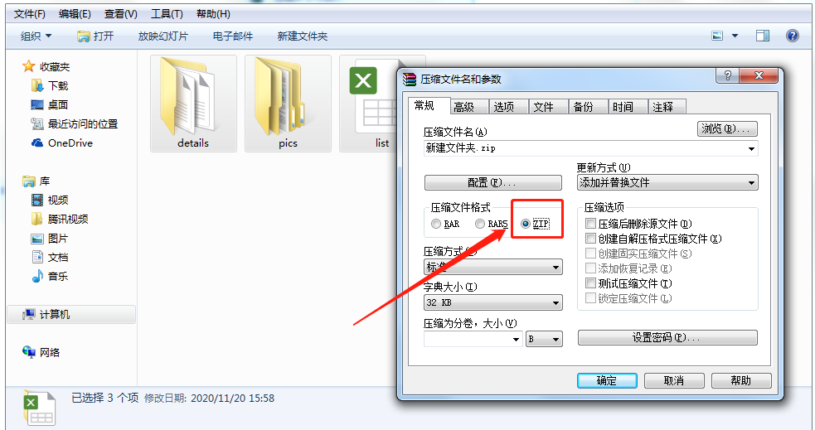
Task: Open the 工具(T) menu
Action: tap(167, 14)
